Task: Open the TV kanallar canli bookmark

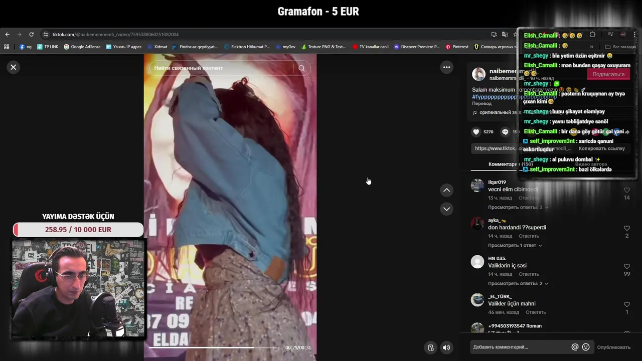Action: coord(370,47)
